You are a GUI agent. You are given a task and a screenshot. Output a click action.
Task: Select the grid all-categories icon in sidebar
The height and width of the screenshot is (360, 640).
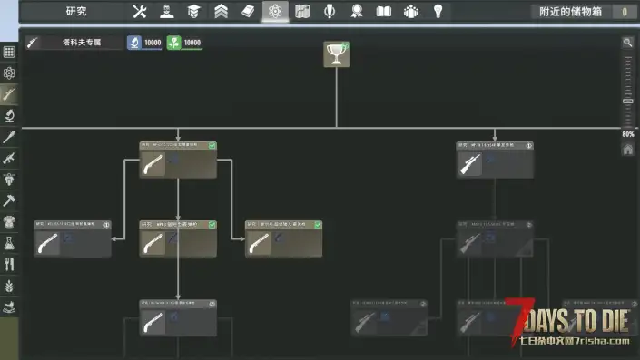(x=9, y=52)
